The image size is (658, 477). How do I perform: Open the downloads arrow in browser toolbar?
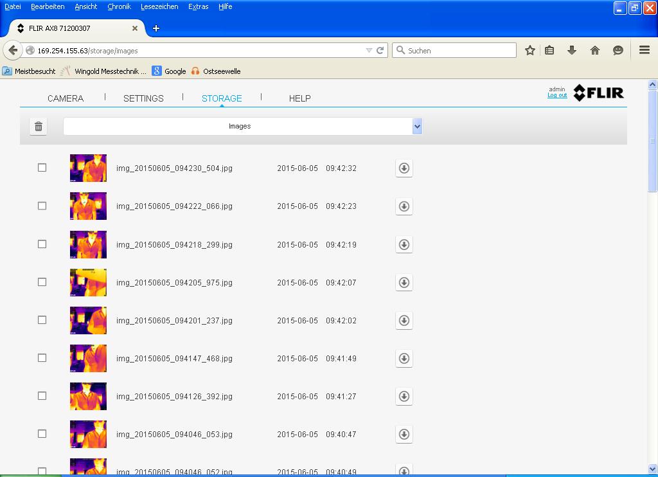[571, 50]
